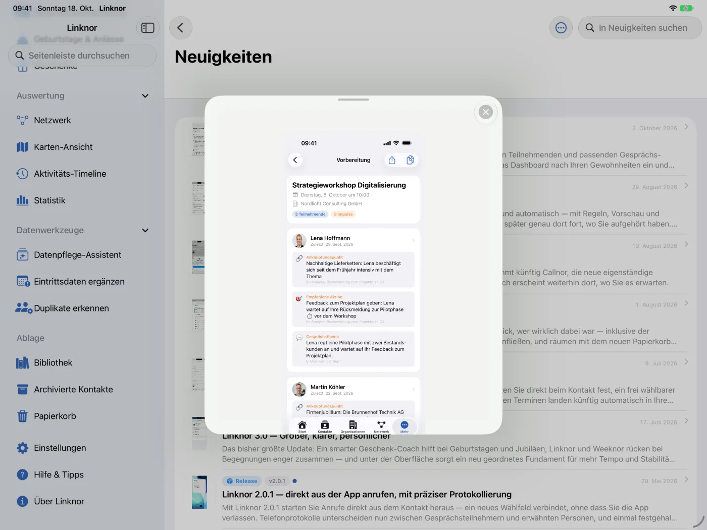Click the battery status icon

[x=686, y=8]
